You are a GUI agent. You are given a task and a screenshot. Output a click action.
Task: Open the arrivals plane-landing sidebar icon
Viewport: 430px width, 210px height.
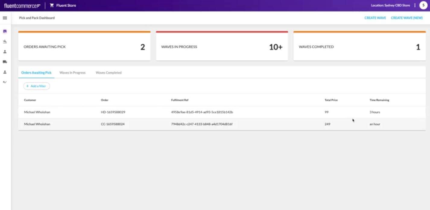(x=5, y=42)
